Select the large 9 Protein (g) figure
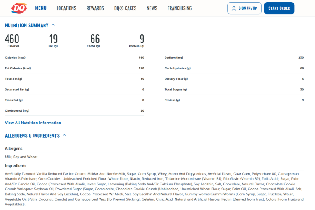Image resolution: width=315 pixels, height=210 pixels. click(142, 39)
